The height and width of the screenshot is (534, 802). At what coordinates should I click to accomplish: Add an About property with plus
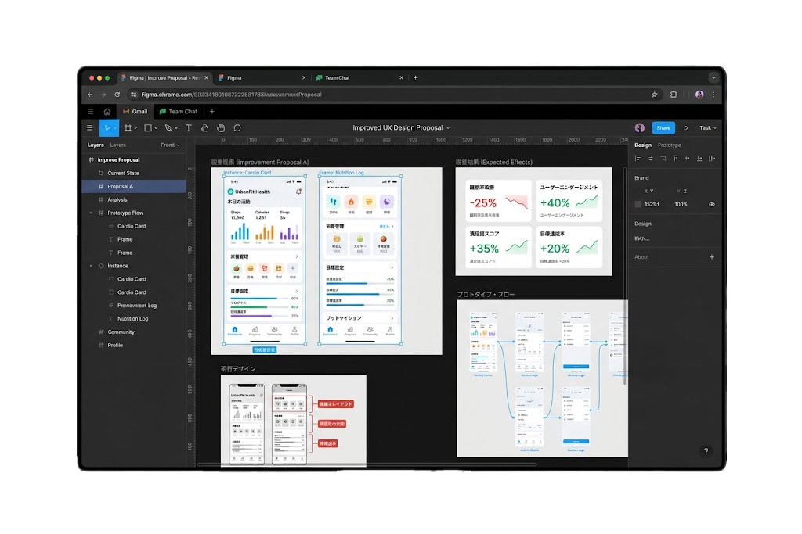[x=711, y=257]
